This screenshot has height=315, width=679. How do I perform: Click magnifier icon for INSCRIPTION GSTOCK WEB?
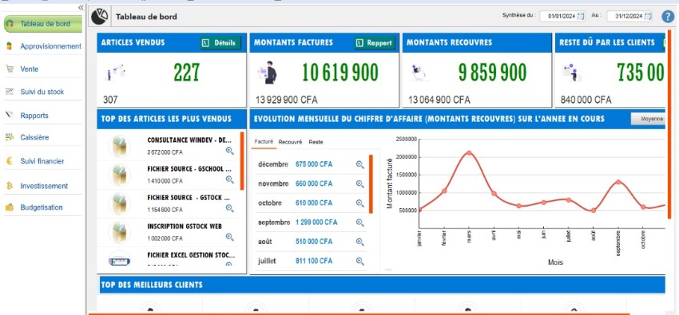229,237
